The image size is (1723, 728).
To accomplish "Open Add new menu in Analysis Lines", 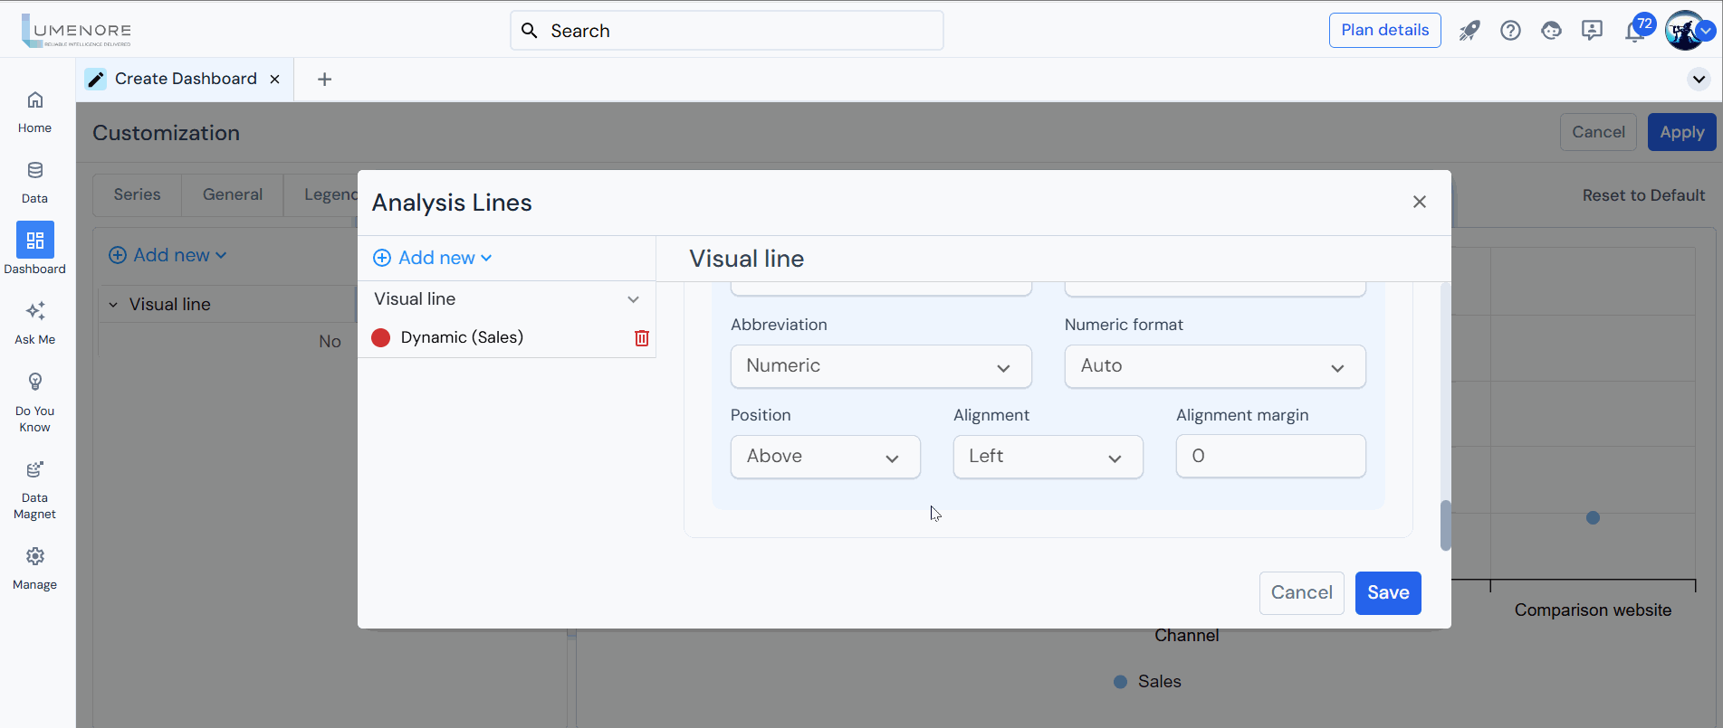I will click(433, 258).
